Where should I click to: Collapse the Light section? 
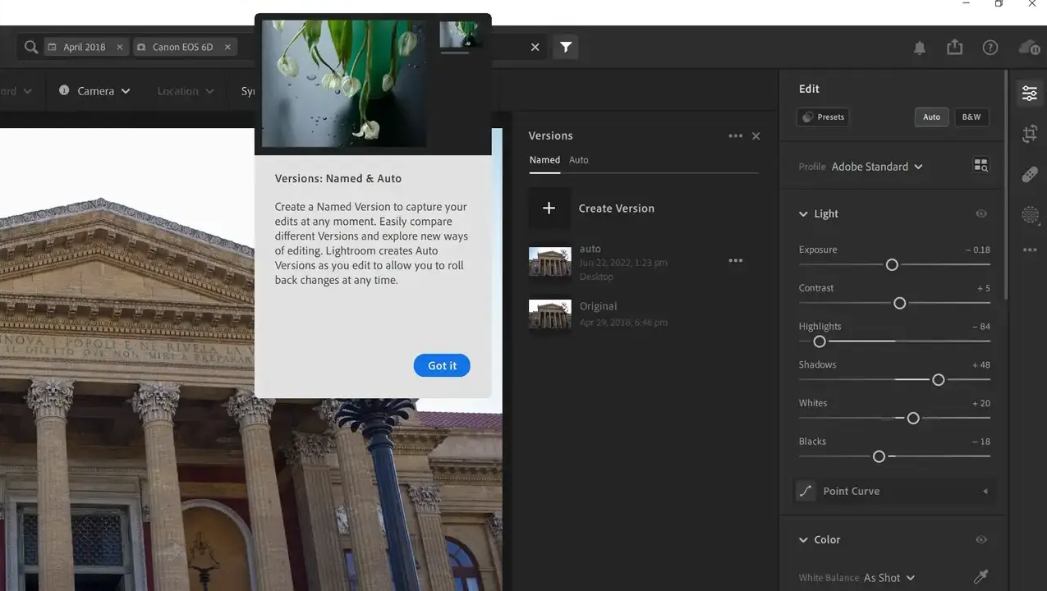pyautogui.click(x=803, y=214)
